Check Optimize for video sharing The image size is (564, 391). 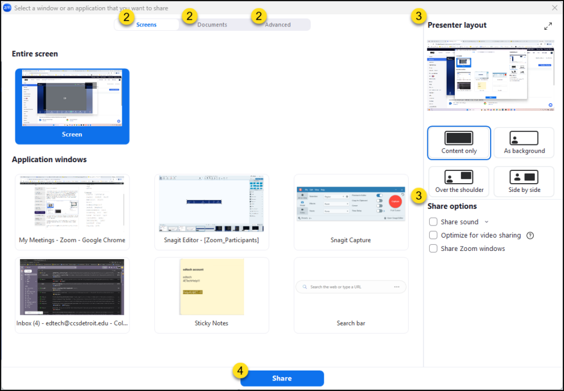pyautogui.click(x=433, y=235)
